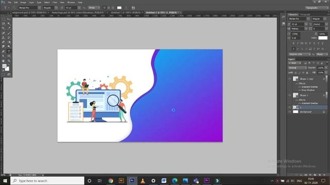Select the History Brush tool
The height and width of the screenshot is (185, 330).
click(9, 38)
